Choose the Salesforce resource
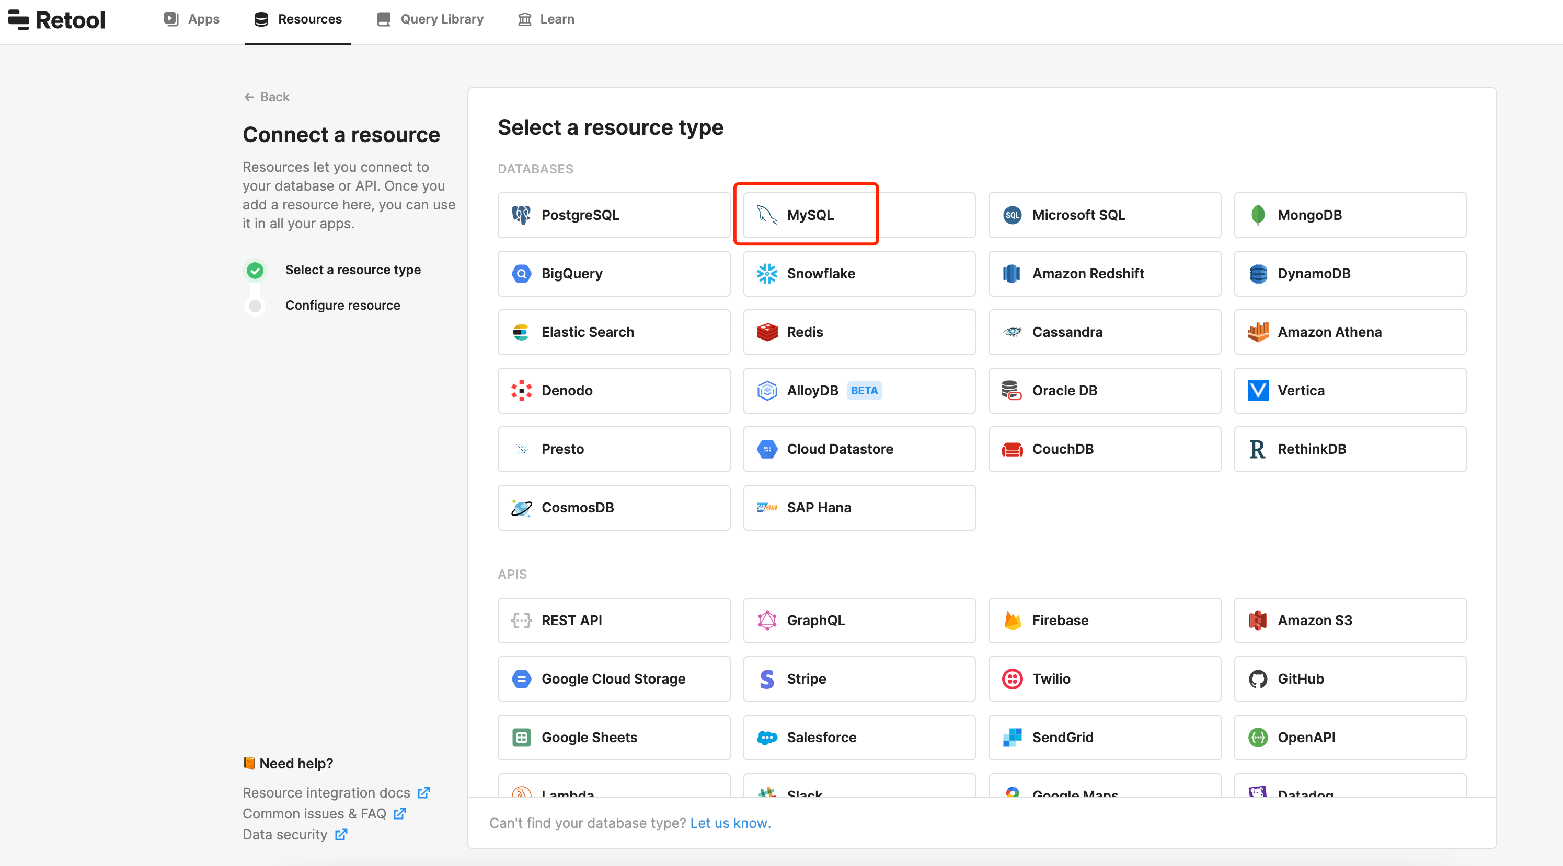 [x=859, y=738]
